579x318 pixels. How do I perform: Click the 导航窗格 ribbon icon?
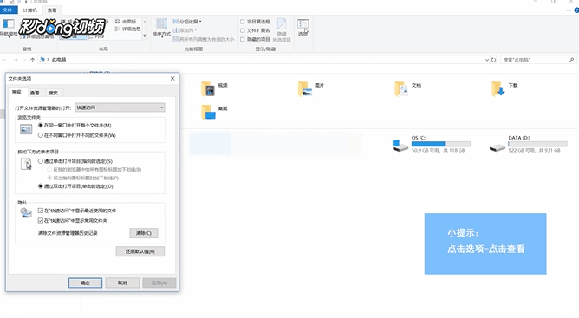pyautogui.click(x=9, y=28)
